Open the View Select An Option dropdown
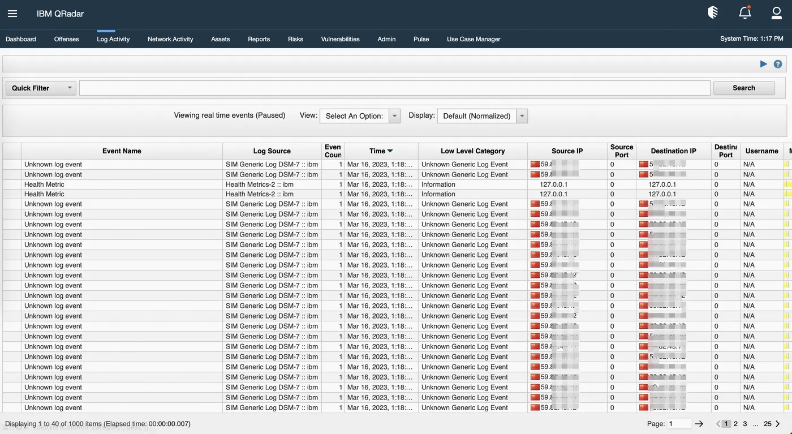This screenshot has height=434, width=792. pos(360,116)
